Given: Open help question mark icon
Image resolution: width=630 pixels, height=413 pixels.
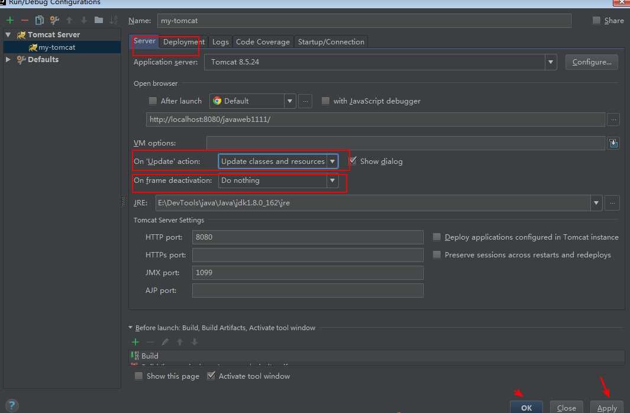Looking at the screenshot, I should click(x=12, y=405).
